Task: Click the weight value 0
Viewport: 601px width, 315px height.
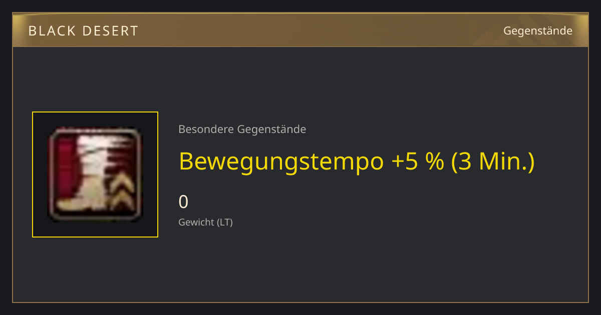Action: 183,202
